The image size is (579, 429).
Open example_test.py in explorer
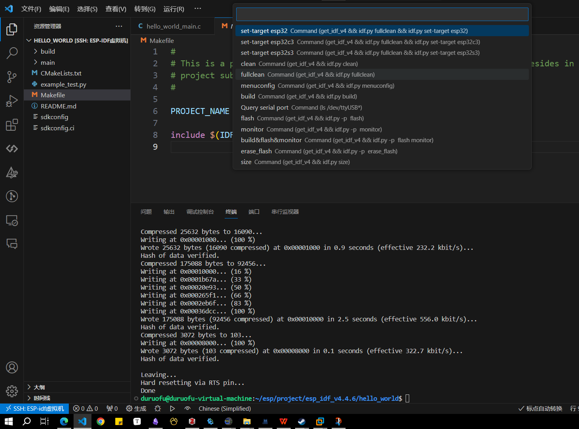click(77, 84)
